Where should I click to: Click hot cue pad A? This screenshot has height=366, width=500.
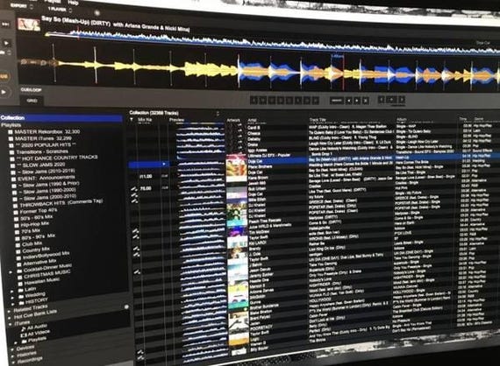(254, 100)
